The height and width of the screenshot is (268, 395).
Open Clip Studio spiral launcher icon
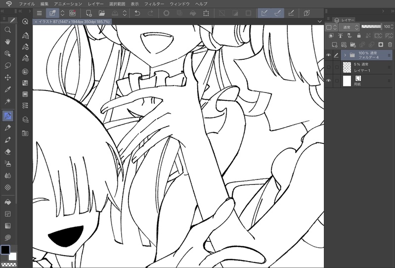pyautogui.click(x=72, y=13)
